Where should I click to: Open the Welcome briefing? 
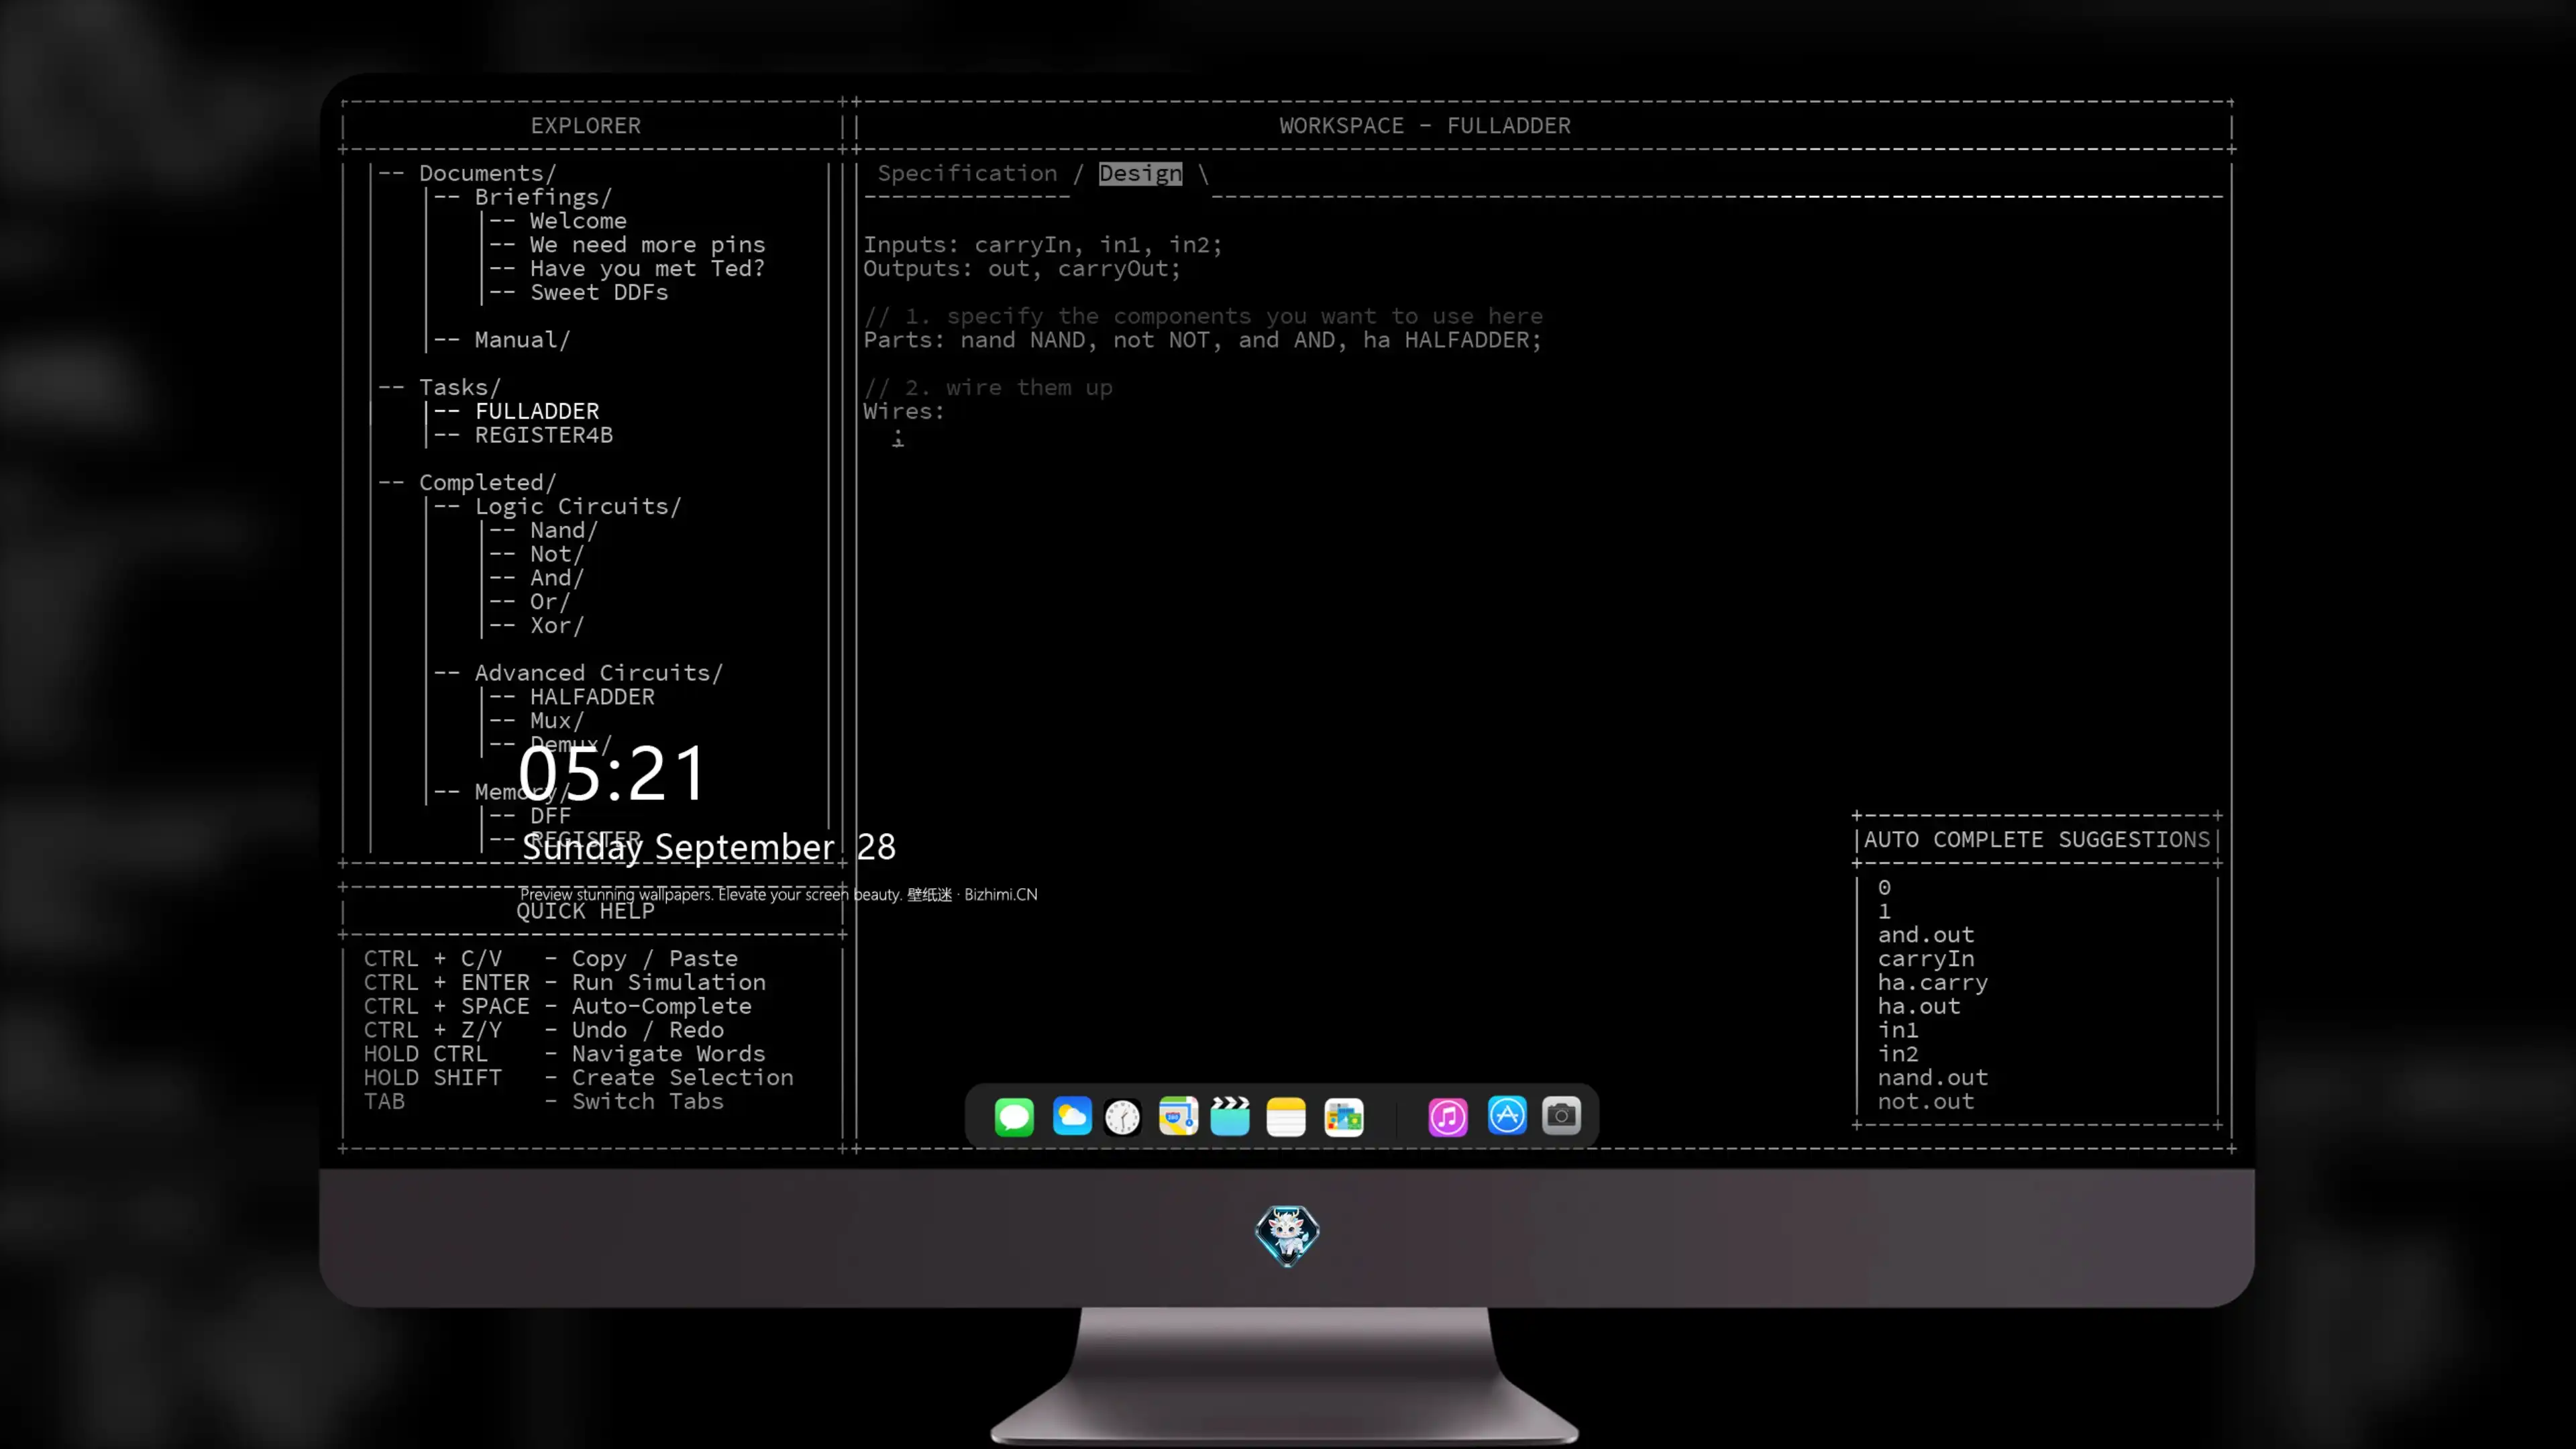(x=578, y=221)
